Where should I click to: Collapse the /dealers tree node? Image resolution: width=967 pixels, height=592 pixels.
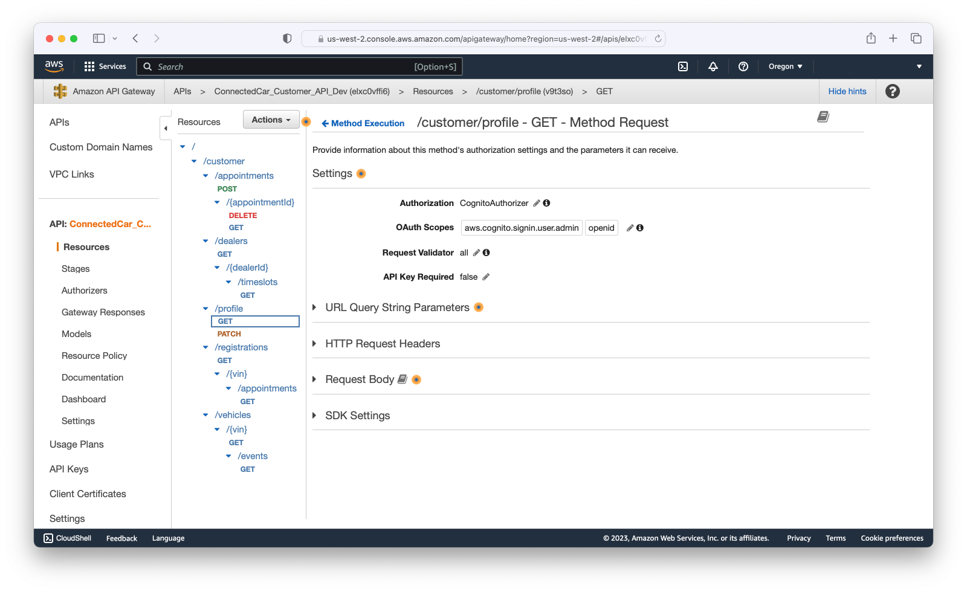(205, 241)
